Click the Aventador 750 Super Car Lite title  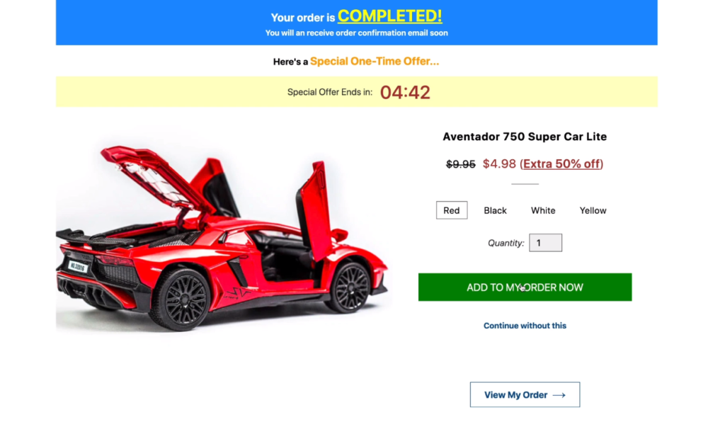coord(525,137)
